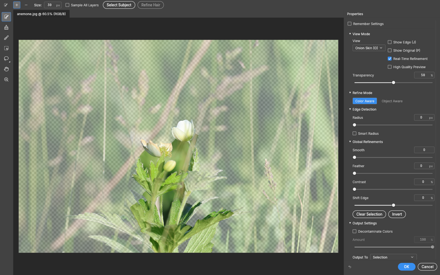Open the tool preset picker icon
The height and width of the screenshot is (275, 440).
click(x=6, y=5)
